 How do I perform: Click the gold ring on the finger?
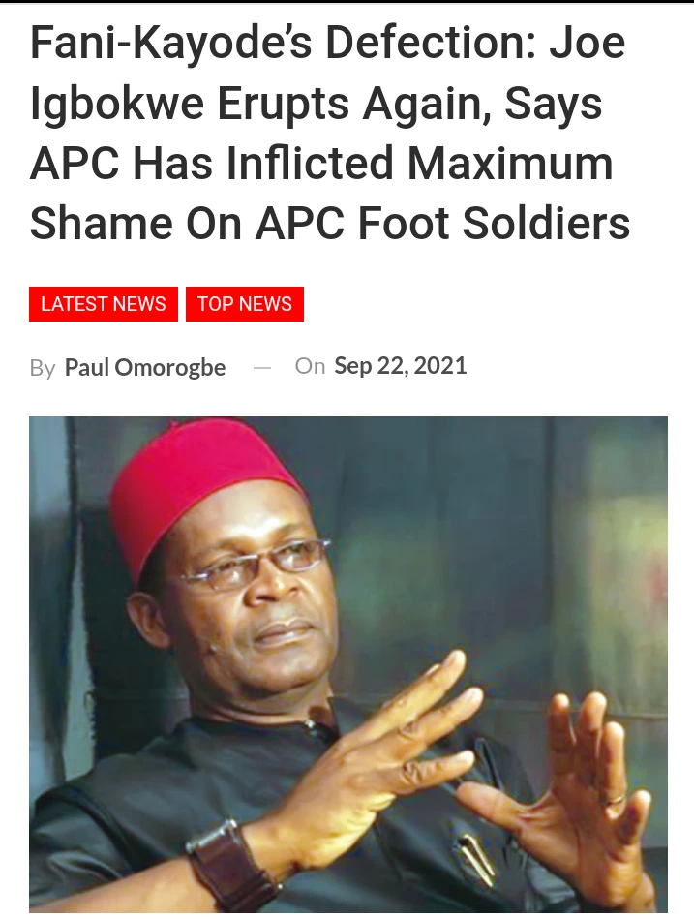[615, 798]
